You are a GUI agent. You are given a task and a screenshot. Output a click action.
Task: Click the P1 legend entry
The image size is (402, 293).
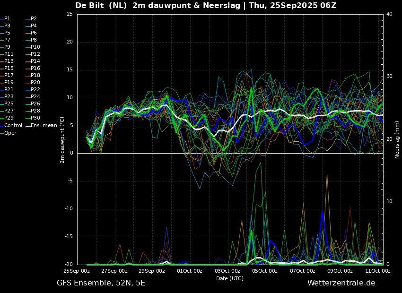5,19
